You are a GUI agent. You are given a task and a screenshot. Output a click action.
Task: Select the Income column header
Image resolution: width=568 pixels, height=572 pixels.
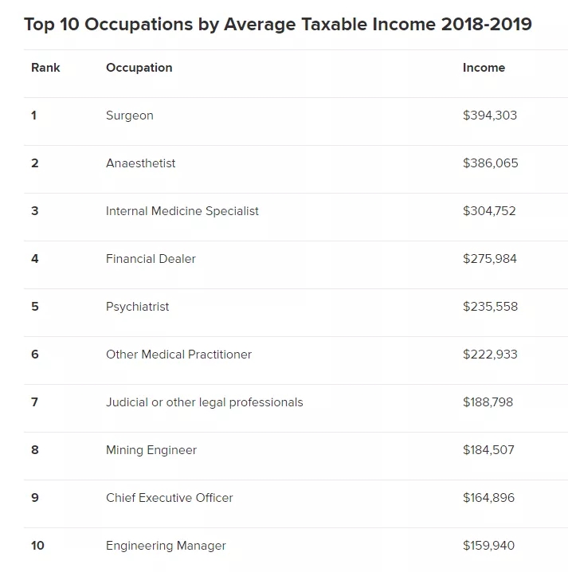484,68
